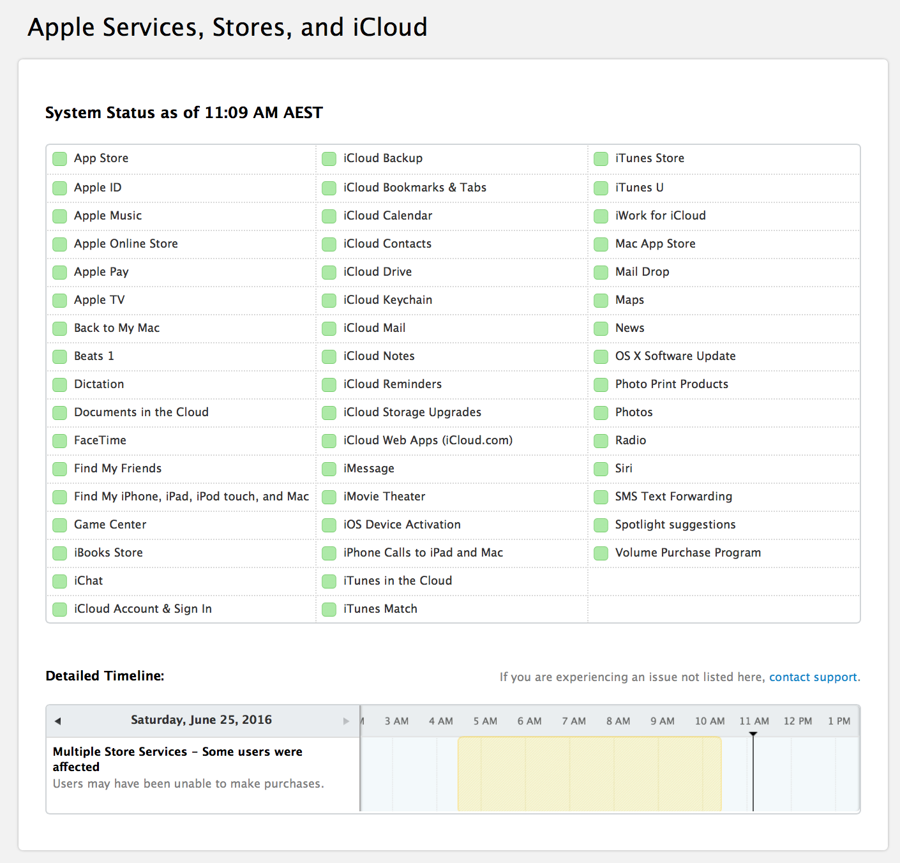The width and height of the screenshot is (900, 863).
Task: Click the iMovie Theater entry
Action: [x=384, y=497]
